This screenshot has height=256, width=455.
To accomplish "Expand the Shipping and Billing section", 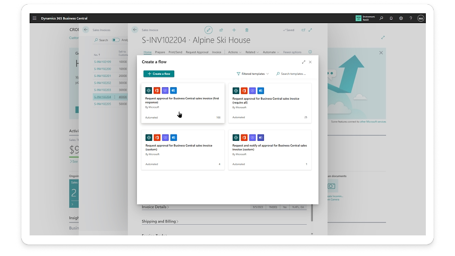I will tap(160, 222).
